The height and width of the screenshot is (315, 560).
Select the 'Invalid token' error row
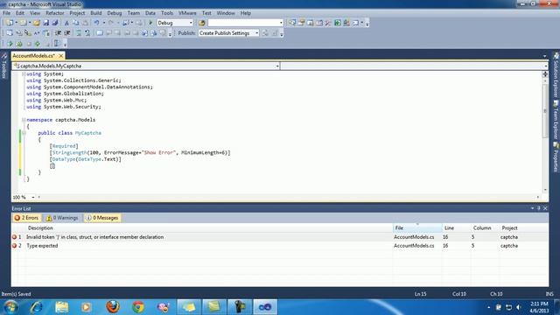click(x=280, y=237)
